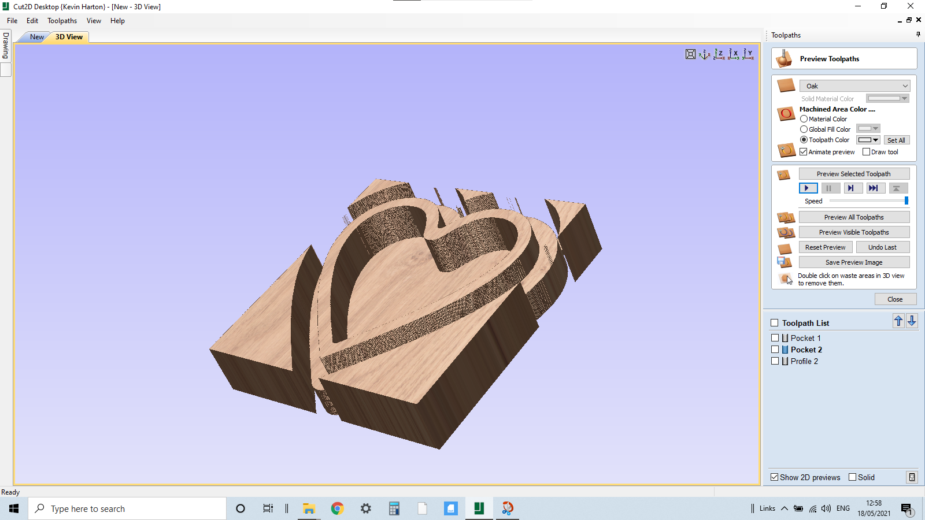Open the View menu
Image resolution: width=925 pixels, height=520 pixels.
click(94, 21)
